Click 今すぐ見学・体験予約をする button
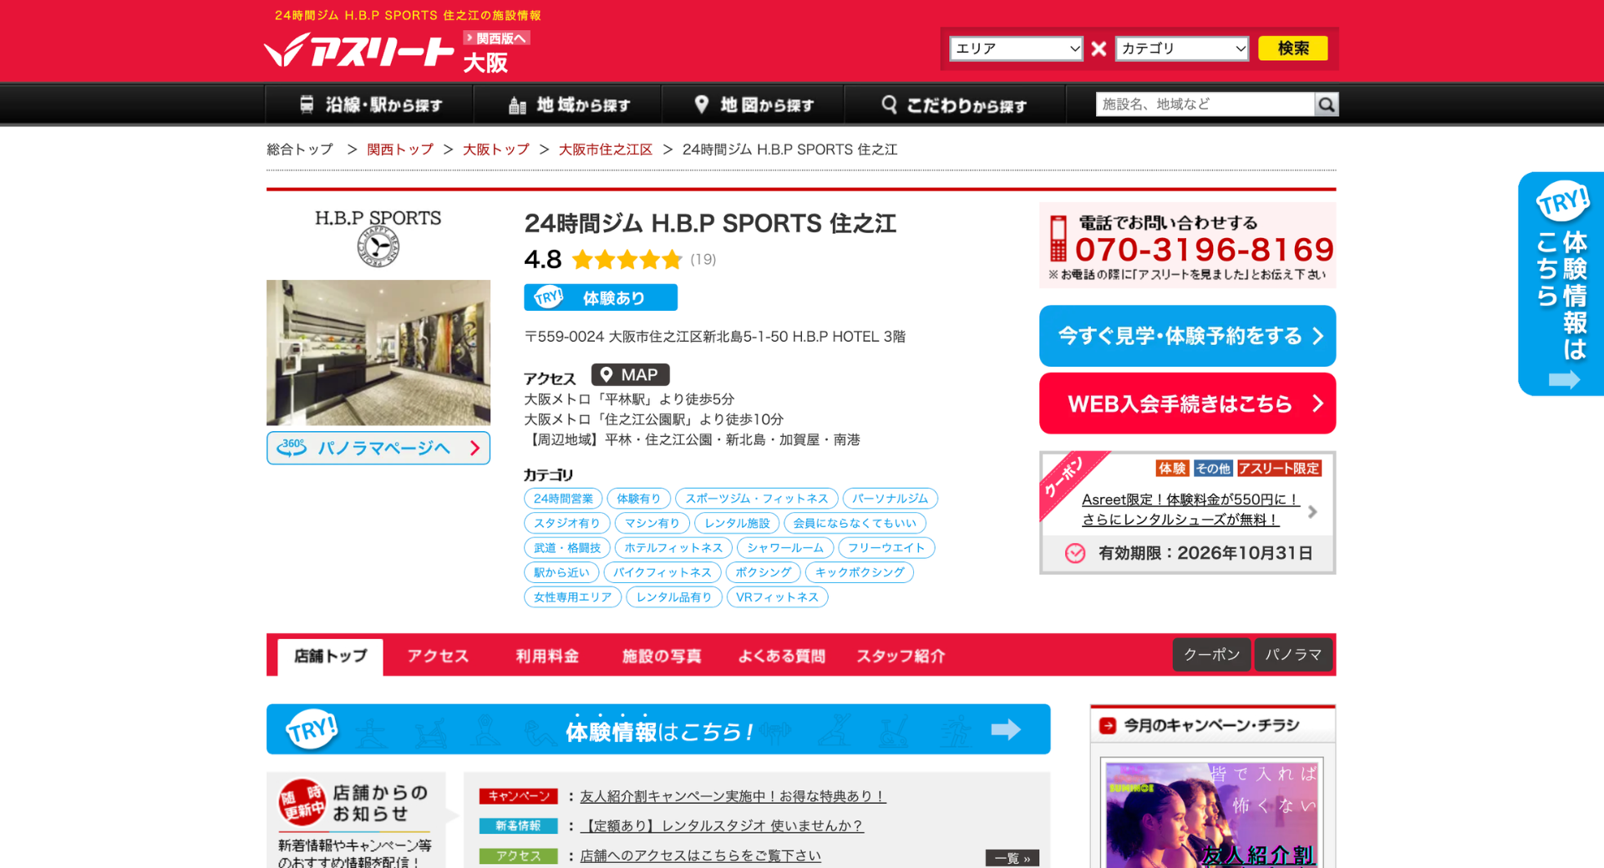1604x868 pixels. pyautogui.click(x=1187, y=336)
